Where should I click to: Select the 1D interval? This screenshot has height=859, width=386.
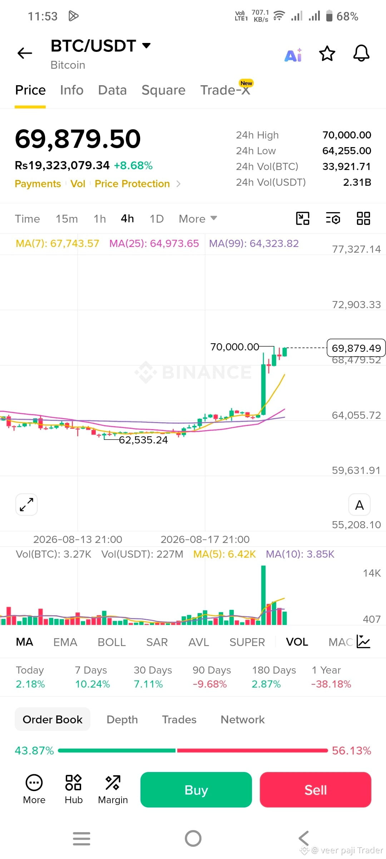click(x=157, y=219)
